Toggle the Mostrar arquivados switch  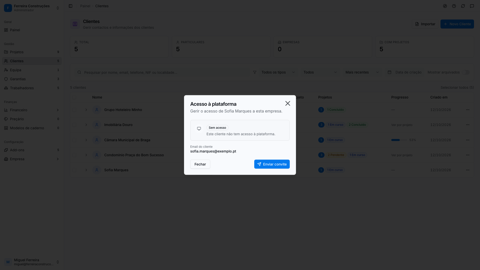click(466, 72)
